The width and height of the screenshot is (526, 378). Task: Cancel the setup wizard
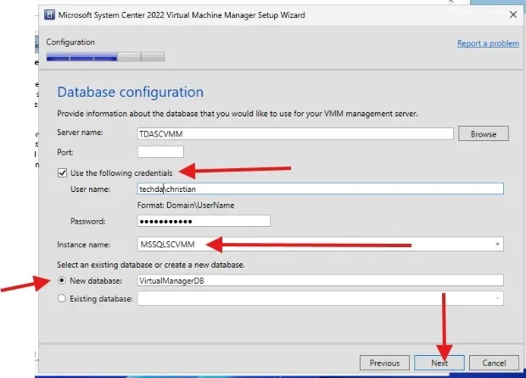494,363
